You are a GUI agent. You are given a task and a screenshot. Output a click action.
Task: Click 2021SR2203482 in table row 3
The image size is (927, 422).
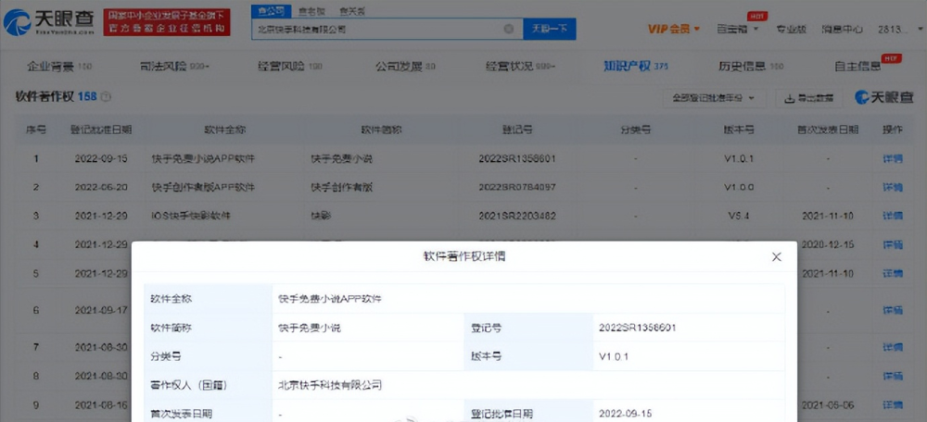click(x=517, y=216)
